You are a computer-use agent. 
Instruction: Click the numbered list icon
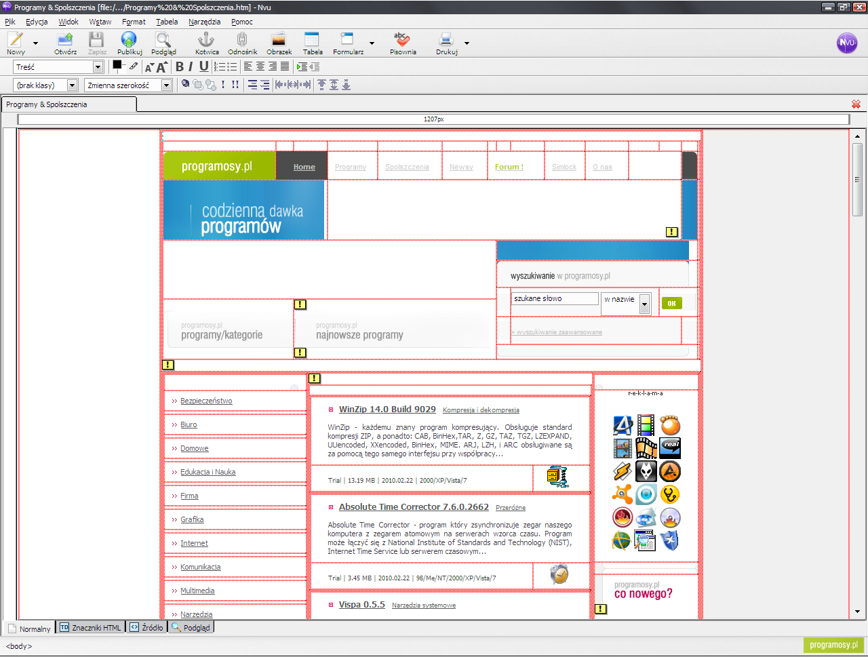coord(220,66)
